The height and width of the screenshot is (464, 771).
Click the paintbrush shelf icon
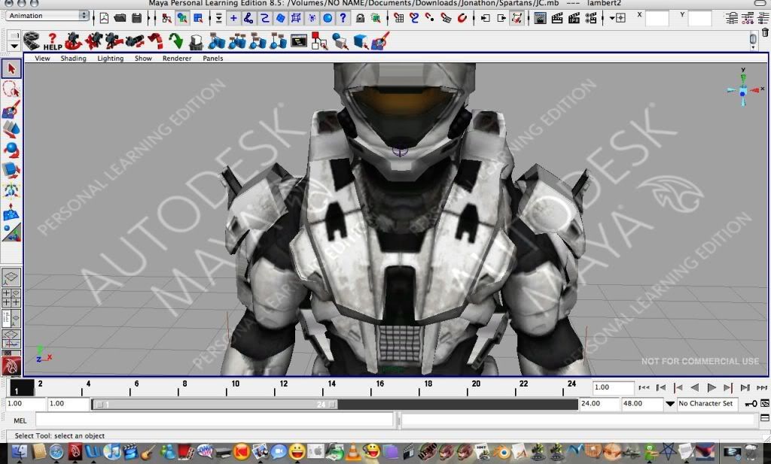coord(380,41)
